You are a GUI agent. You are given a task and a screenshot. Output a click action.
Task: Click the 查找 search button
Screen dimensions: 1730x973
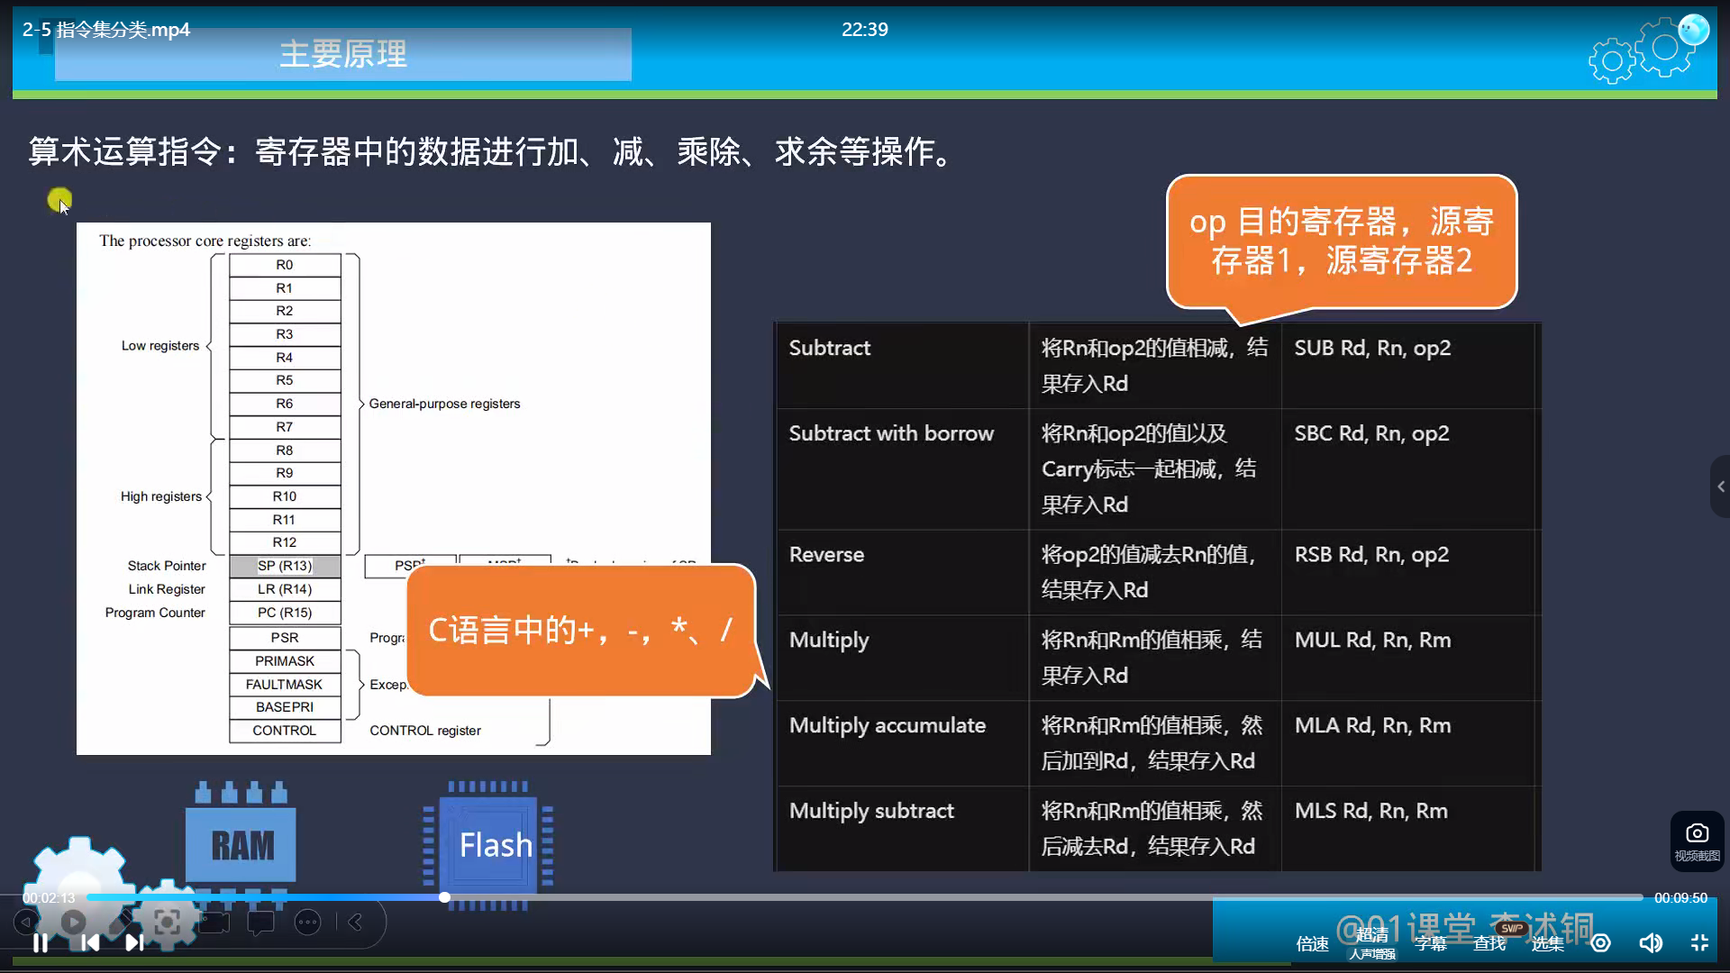(x=1489, y=943)
